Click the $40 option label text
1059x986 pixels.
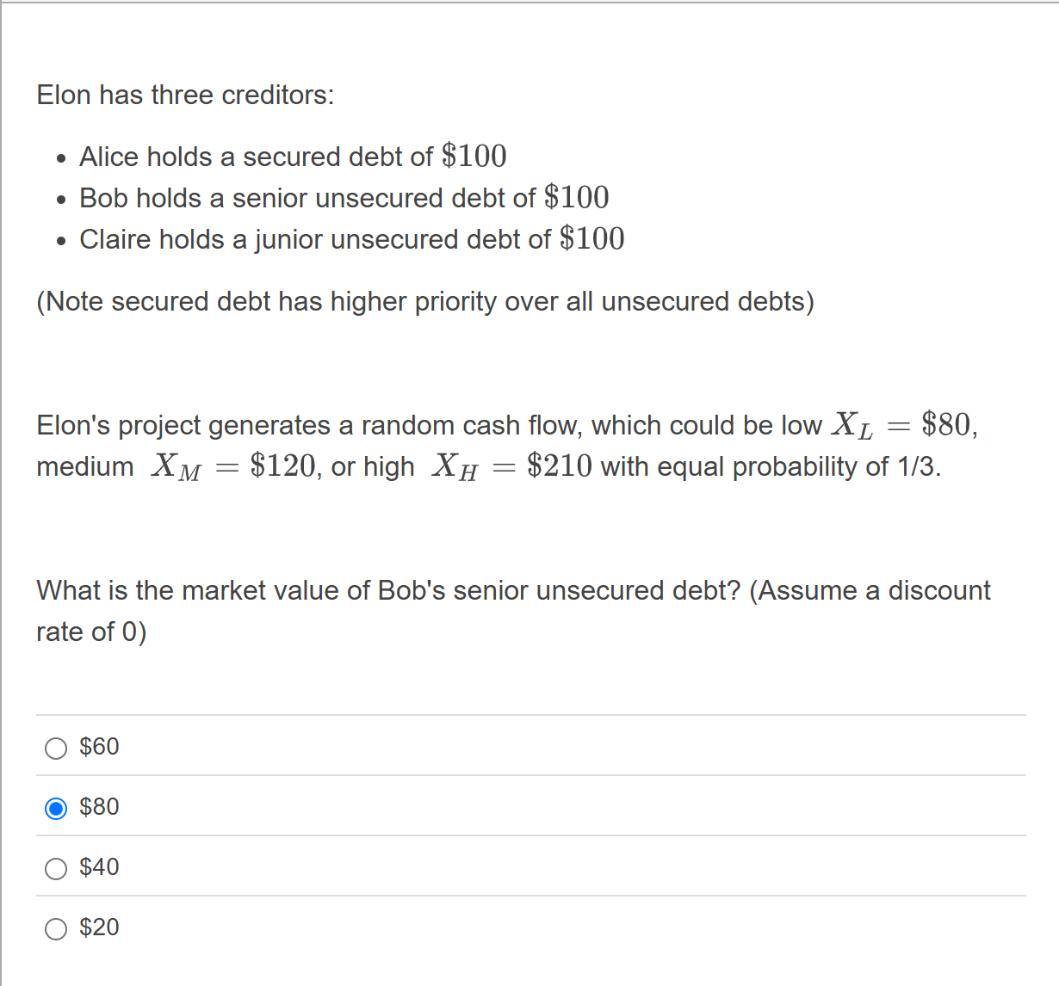pyautogui.click(x=99, y=867)
